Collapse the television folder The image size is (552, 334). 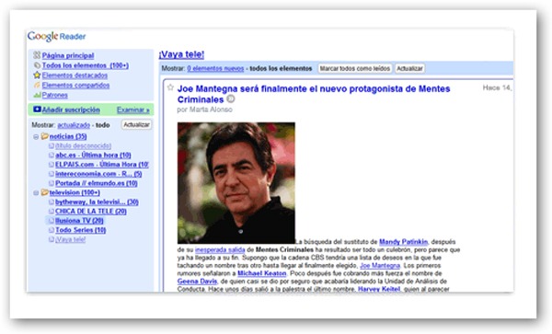(36, 193)
